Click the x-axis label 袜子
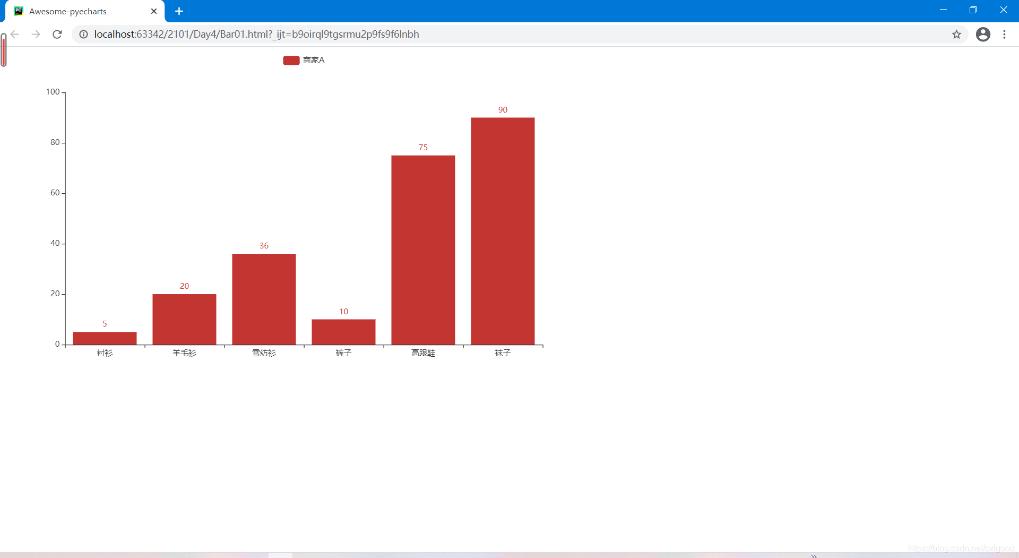This screenshot has height=558, width=1019. 503,353
